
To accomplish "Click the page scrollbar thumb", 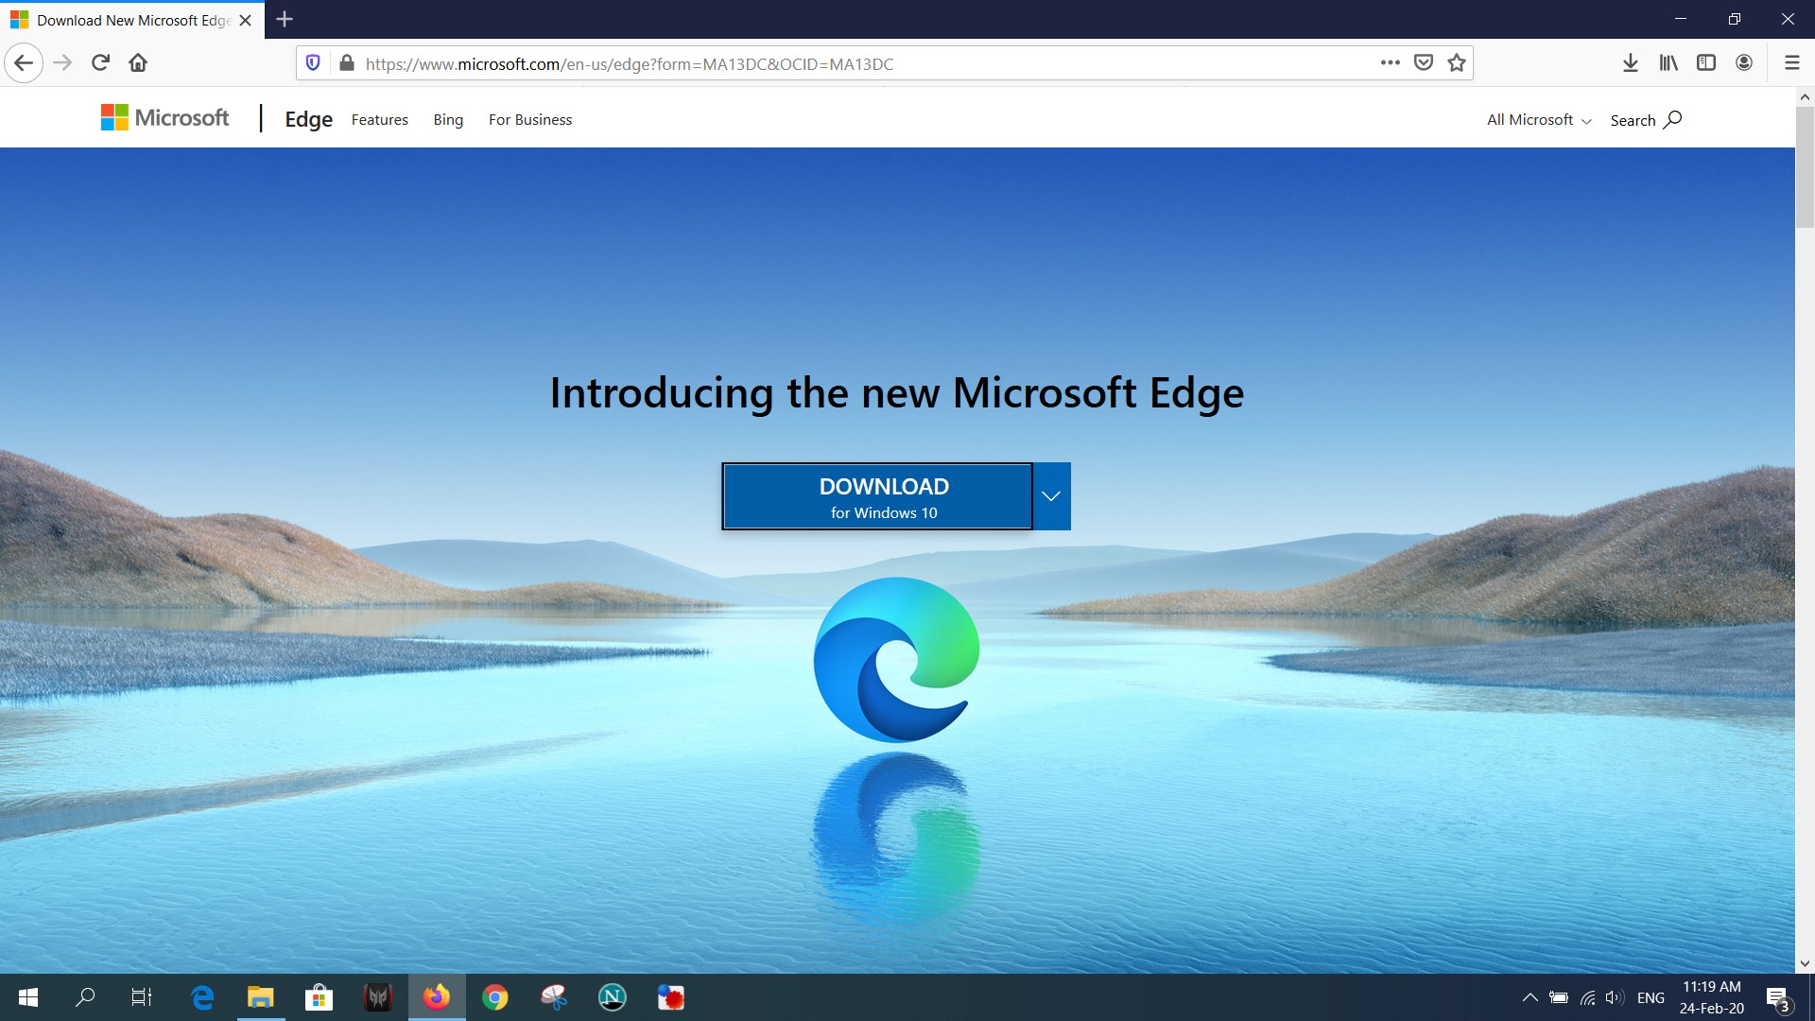I will click(1805, 166).
